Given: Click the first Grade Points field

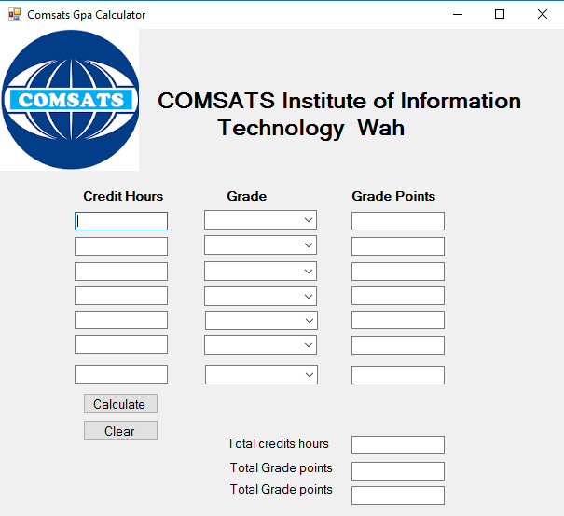Looking at the screenshot, I should [398, 221].
